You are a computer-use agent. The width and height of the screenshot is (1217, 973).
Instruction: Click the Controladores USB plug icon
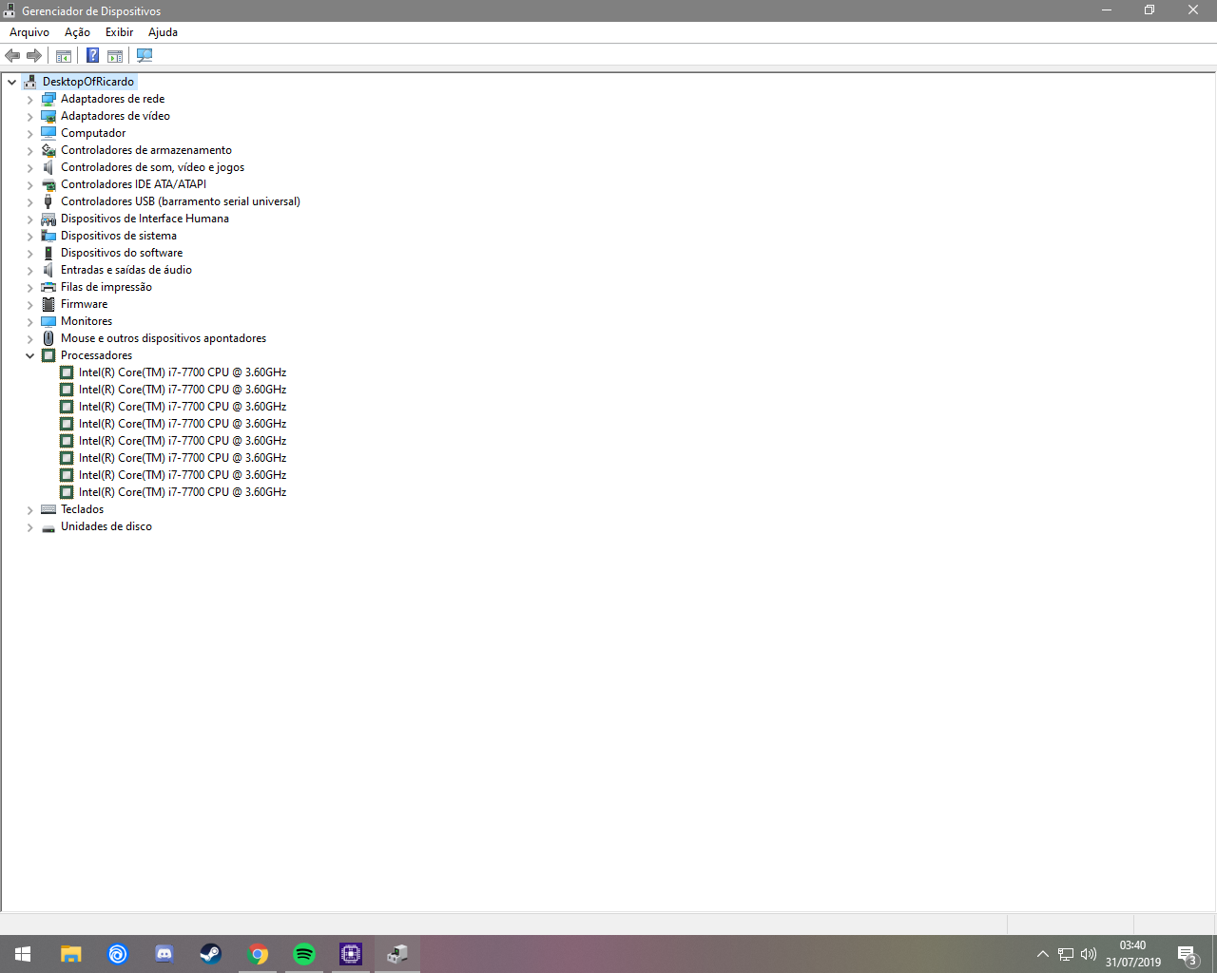tap(48, 201)
